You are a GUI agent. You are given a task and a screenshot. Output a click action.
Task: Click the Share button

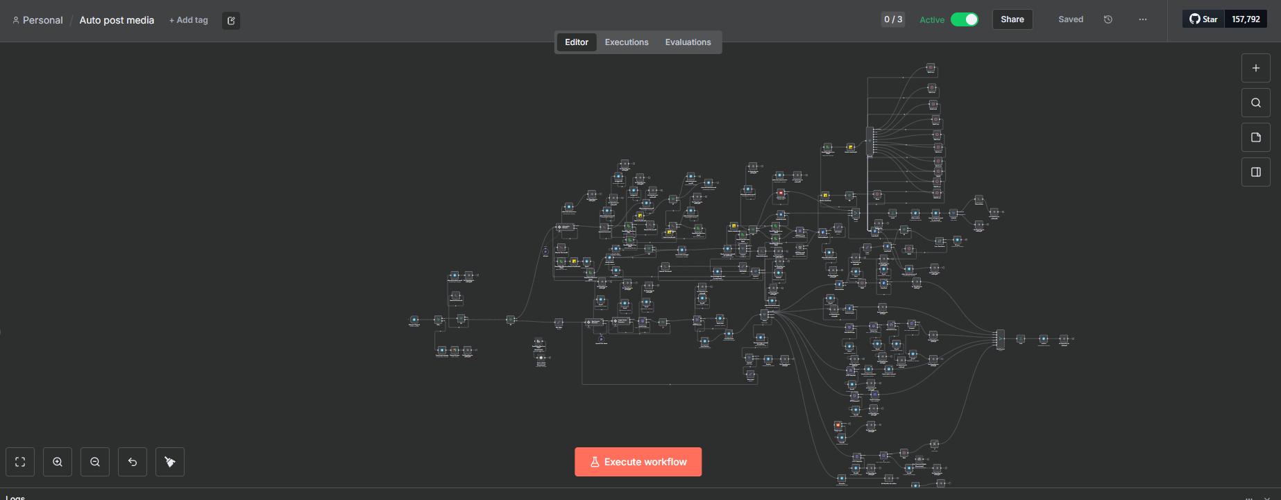(1012, 19)
